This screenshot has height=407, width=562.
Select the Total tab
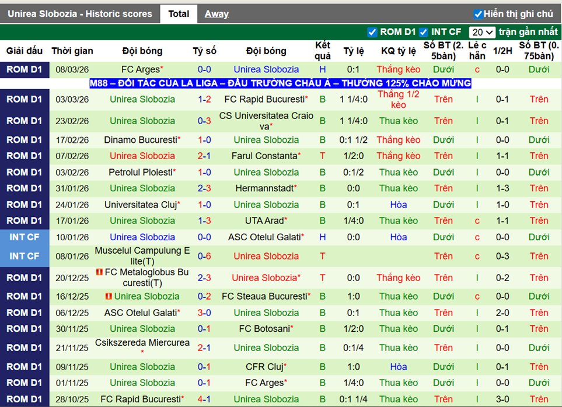pos(179,14)
